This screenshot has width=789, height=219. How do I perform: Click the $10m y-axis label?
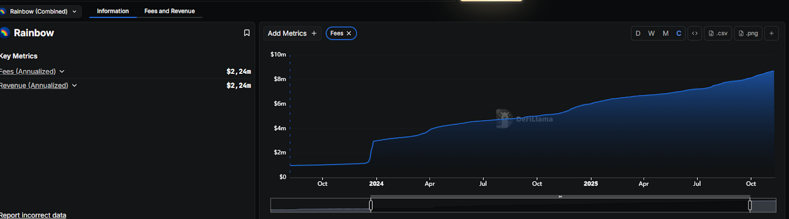point(278,55)
